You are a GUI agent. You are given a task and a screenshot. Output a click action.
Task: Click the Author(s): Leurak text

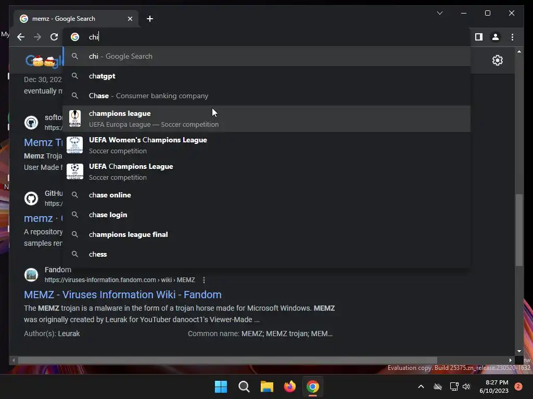(52, 334)
